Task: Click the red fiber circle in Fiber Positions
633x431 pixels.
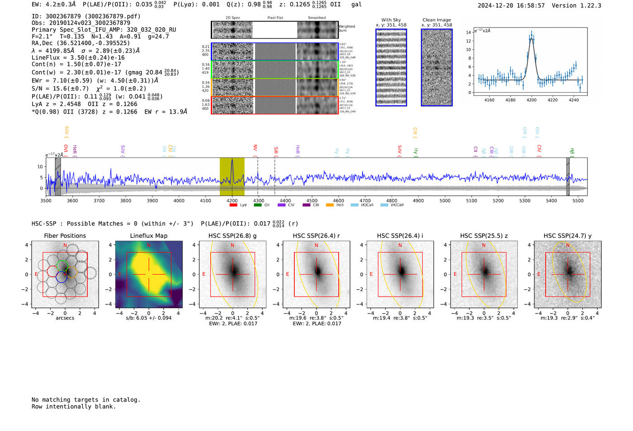Action: click(52, 271)
